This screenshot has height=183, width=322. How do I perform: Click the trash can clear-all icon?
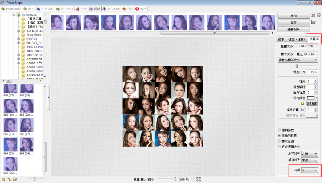click(x=318, y=15)
